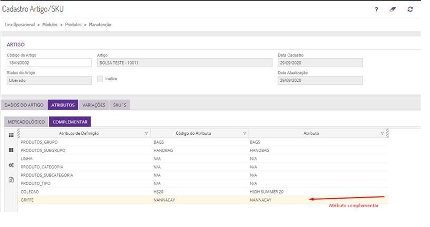Open the Variações tab

(x=94, y=105)
